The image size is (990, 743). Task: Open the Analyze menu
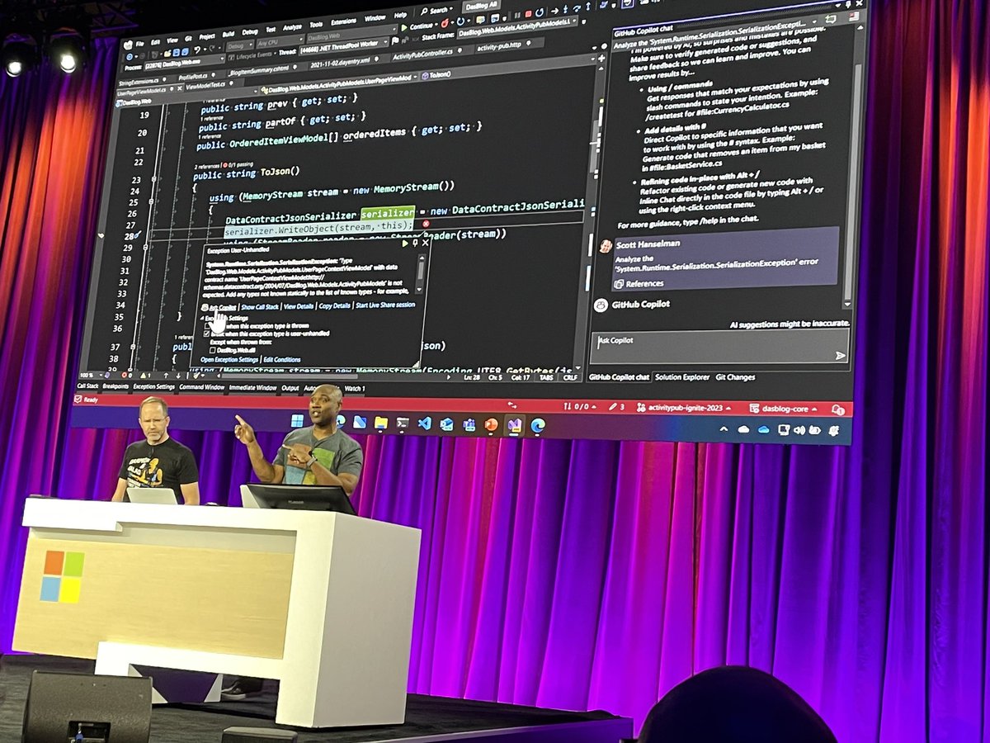292,27
